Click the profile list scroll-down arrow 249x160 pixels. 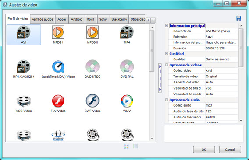(x=152, y=138)
